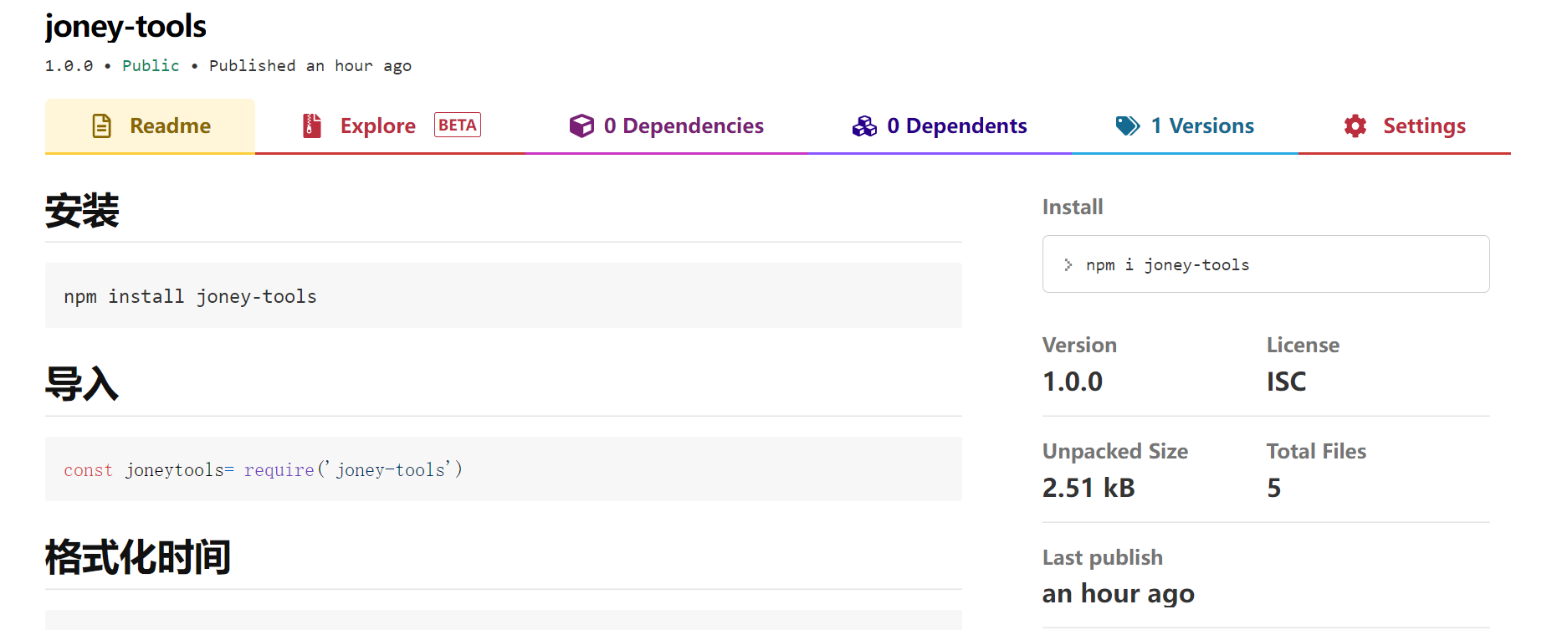Switch to the Explore tab

tap(390, 126)
